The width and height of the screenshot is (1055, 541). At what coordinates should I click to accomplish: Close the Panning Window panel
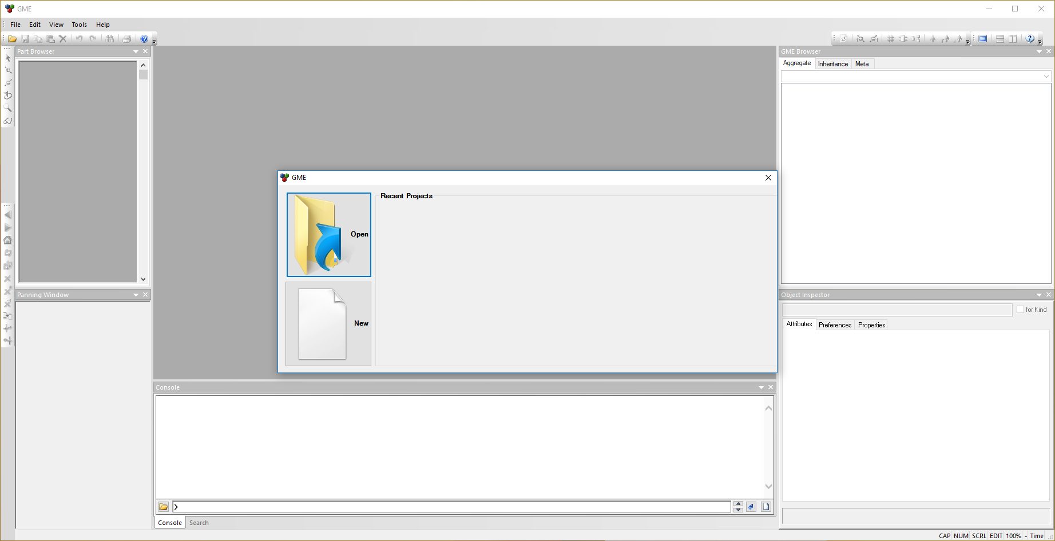point(145,295)
